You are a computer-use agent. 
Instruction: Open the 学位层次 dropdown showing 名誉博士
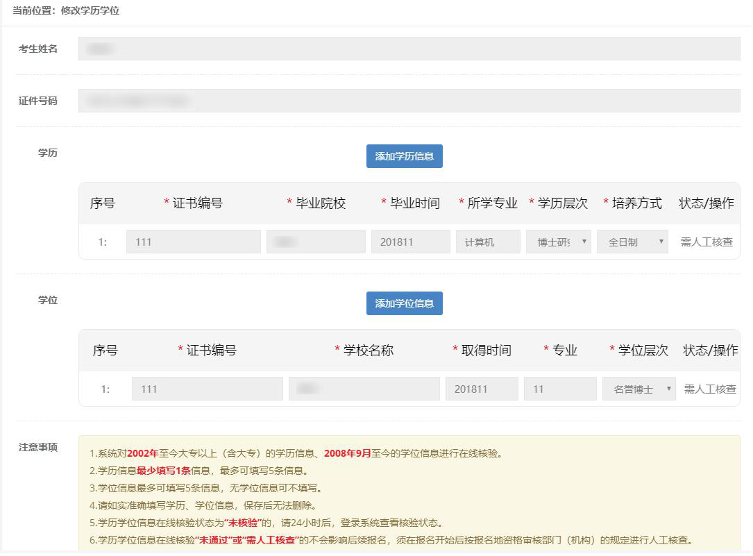638,389
